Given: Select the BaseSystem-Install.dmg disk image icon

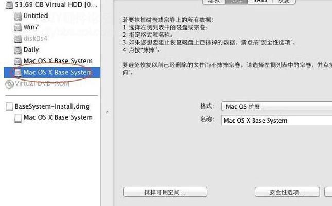Looking at the screenshot, I should [x=9, y=107].
